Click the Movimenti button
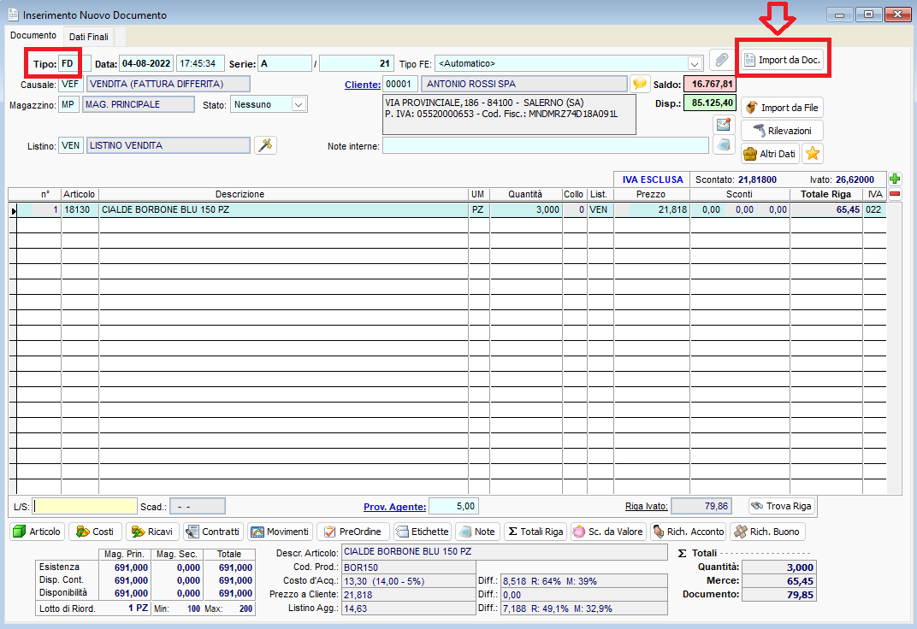Viewport: 917px width, 629px height. [281, 532]
